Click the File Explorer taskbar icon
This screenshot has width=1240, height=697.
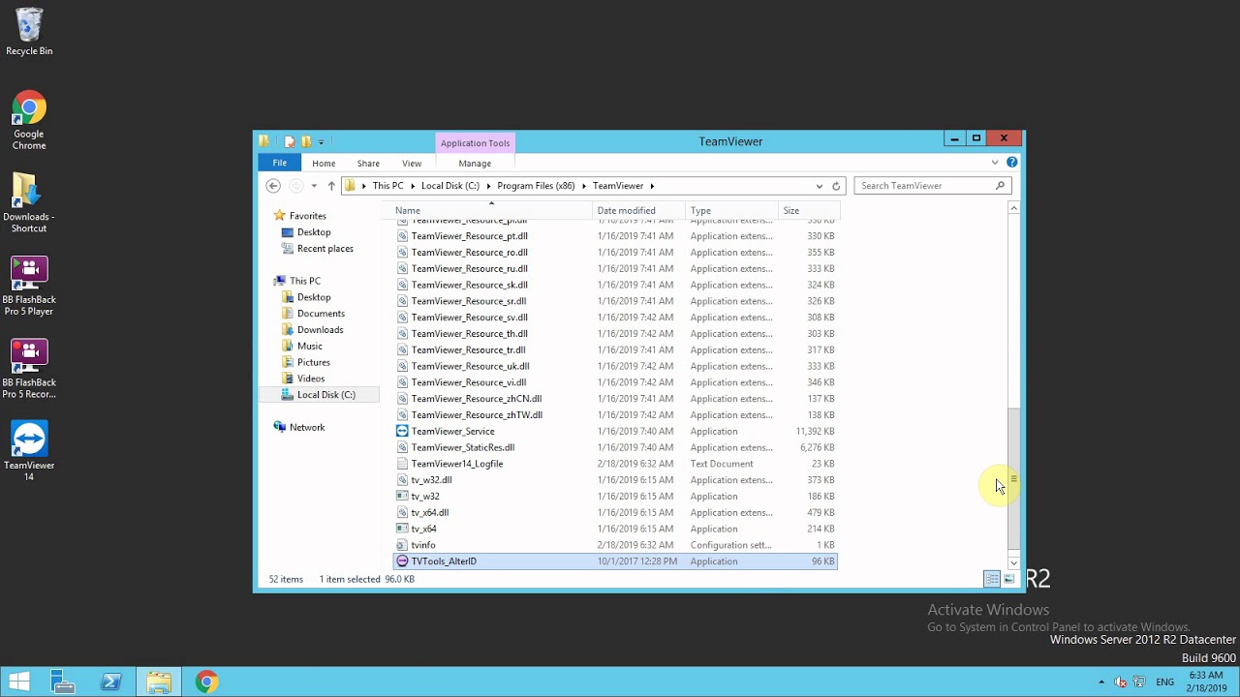159,682
